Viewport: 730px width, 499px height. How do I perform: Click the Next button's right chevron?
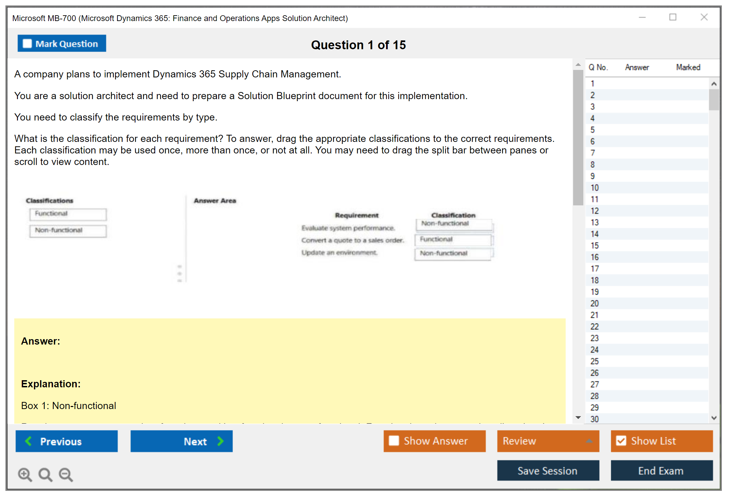tap(220, 441)
